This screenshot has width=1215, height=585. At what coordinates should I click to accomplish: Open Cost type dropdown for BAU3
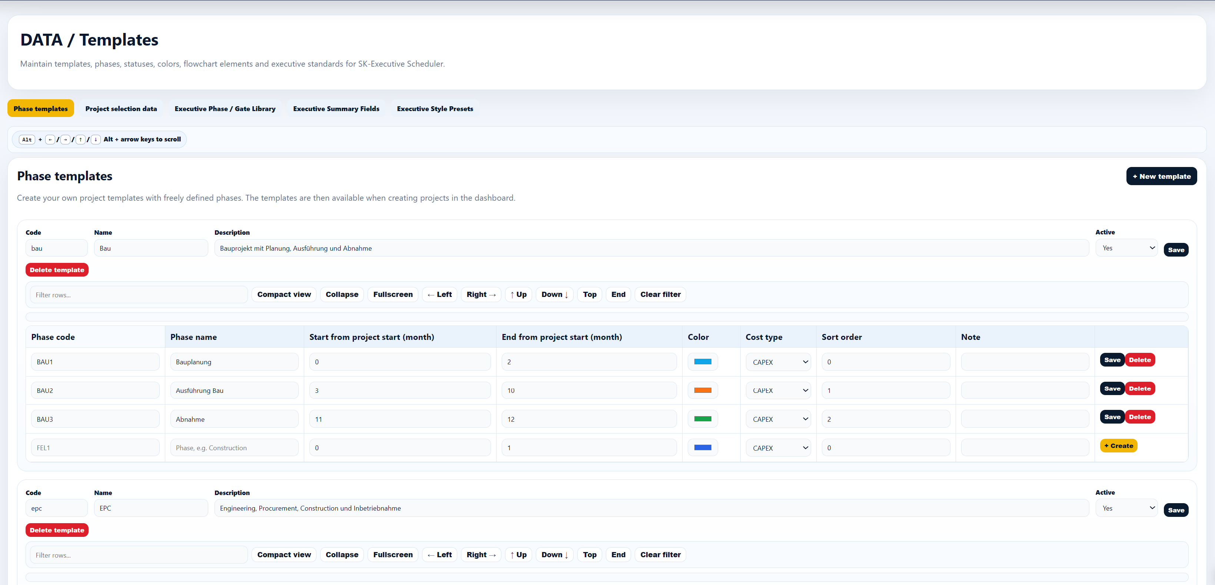pos(778,419)
